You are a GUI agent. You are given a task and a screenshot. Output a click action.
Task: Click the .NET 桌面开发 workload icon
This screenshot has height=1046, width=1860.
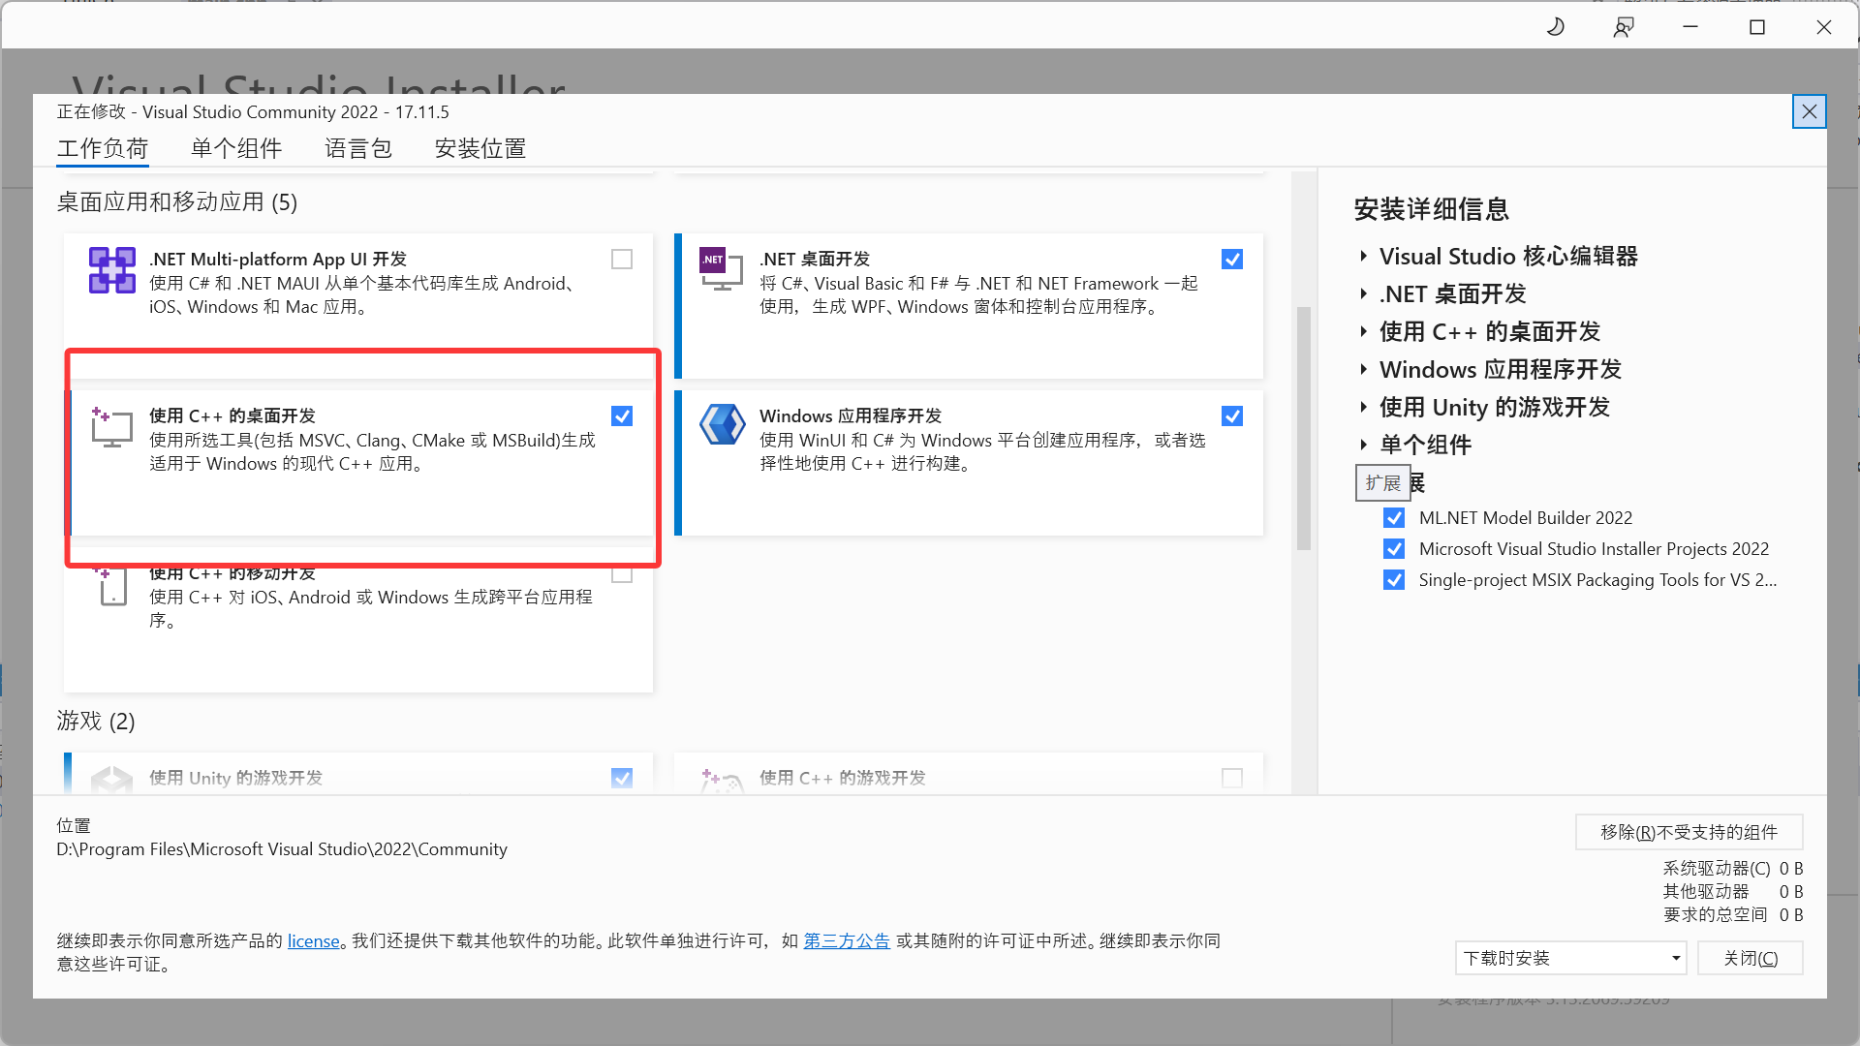pos(722,270)
